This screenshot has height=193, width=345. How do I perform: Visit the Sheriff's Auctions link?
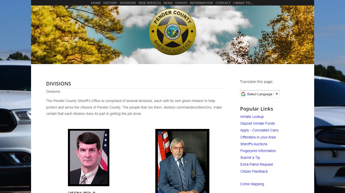point(254,144)
